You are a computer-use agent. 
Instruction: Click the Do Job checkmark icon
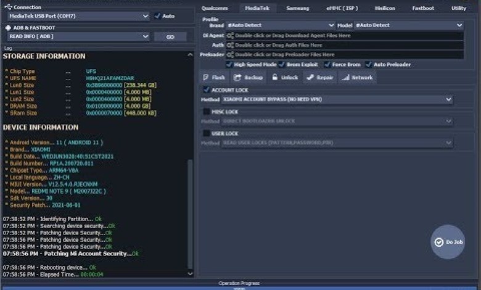pyautogui.click(x=439, y=242)
